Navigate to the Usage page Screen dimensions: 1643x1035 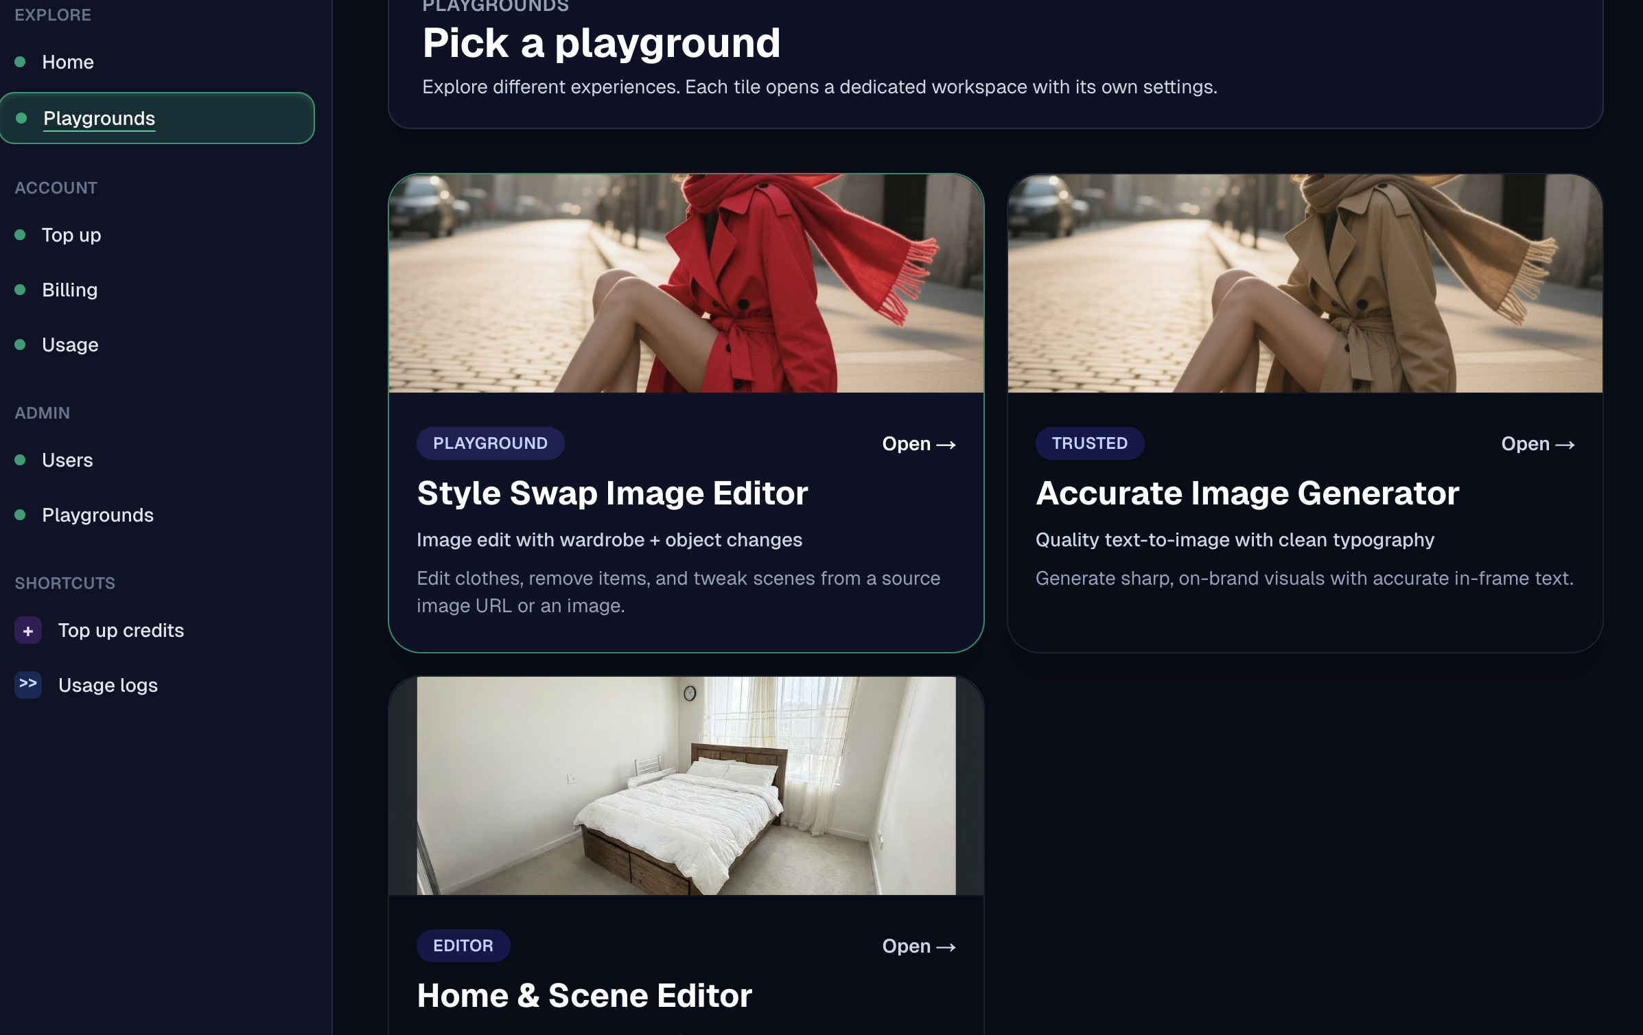[70, 345]
